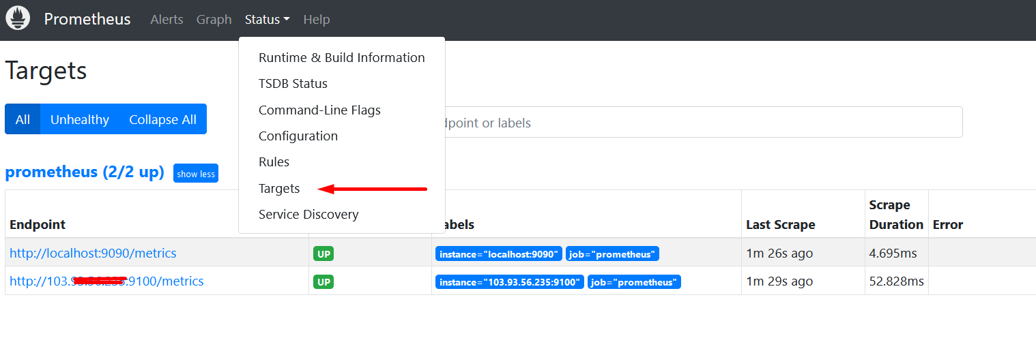The height and width of the screenshot is (353, 1036).
Task: Click the prometheus (2/2 up) heading
Action: [85, 172]
